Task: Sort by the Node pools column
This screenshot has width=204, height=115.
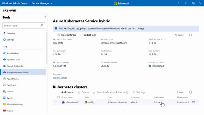Action: tap(159, 97)
